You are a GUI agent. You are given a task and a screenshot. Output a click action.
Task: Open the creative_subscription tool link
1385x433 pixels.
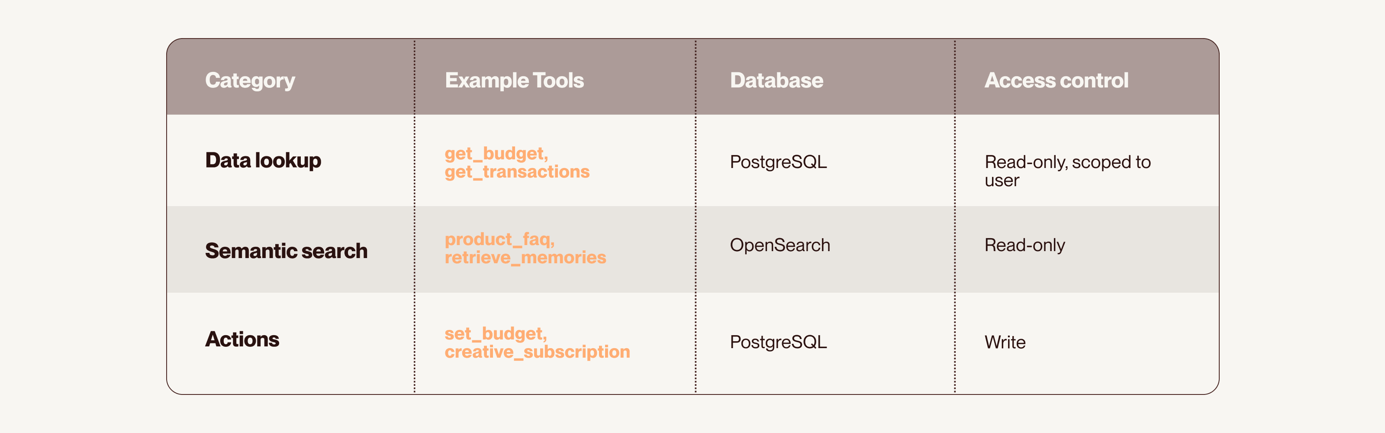coord(537,352)
